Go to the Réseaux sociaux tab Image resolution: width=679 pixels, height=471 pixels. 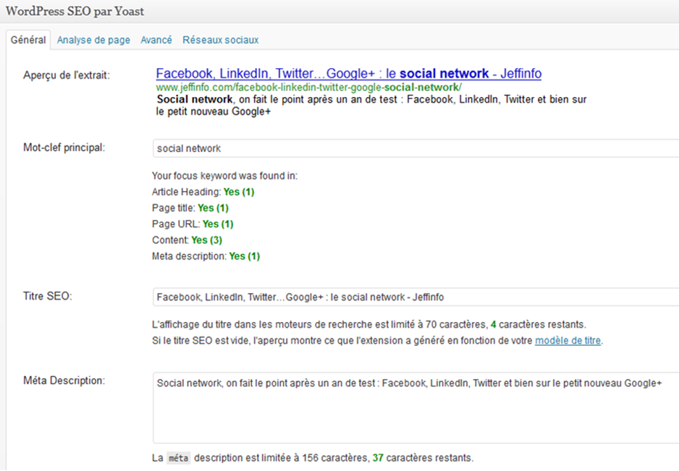click(x=220, y=40)
